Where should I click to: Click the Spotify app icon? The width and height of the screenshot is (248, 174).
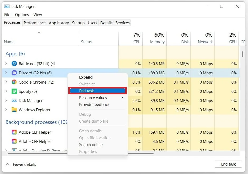pyautogui.click(x=14, y=91)
